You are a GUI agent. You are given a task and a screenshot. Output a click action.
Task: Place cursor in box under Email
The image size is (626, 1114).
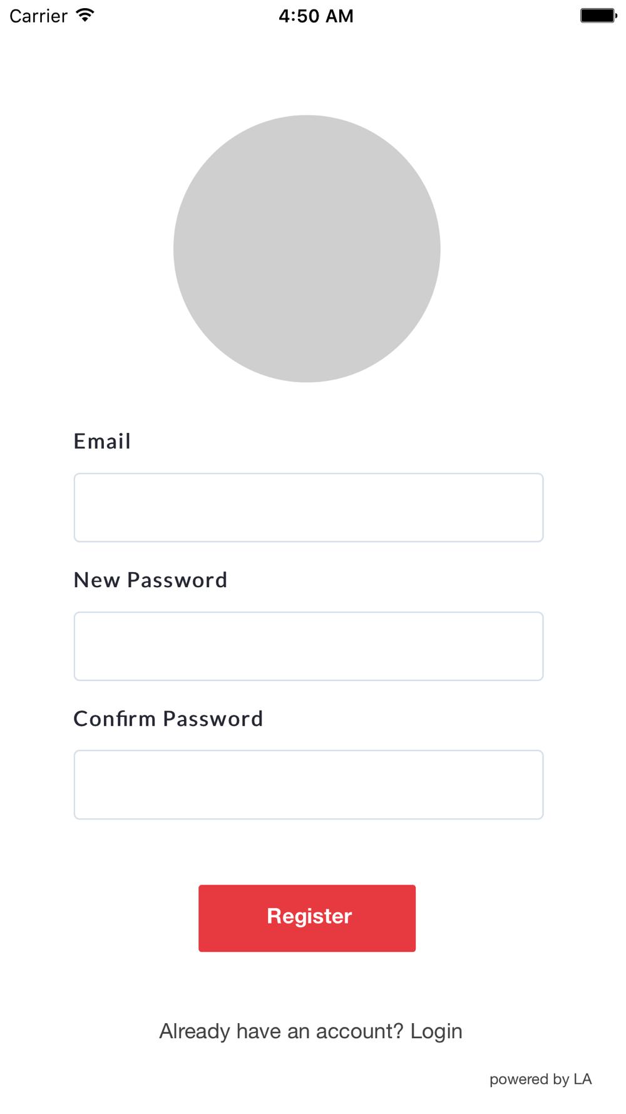click(x=309, y=508)
